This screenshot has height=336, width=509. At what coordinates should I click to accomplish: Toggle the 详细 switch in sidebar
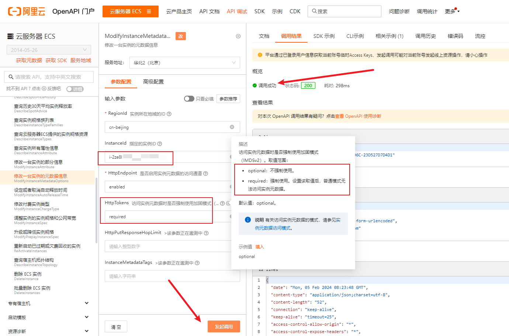pyautogui.click(x=75, y=89)
